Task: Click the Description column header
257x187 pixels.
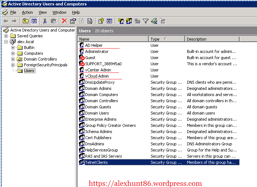Action: [212, 39]
